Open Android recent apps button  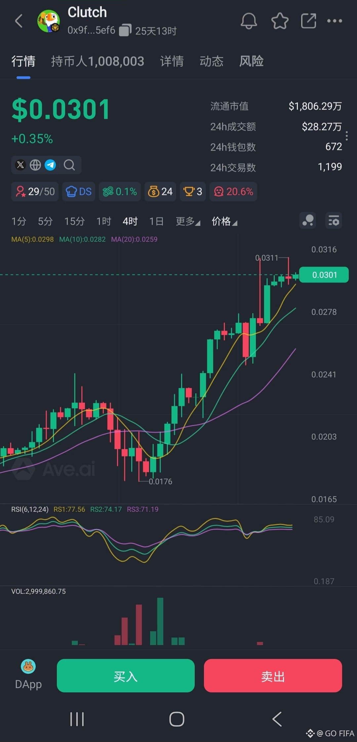point(77,719)
